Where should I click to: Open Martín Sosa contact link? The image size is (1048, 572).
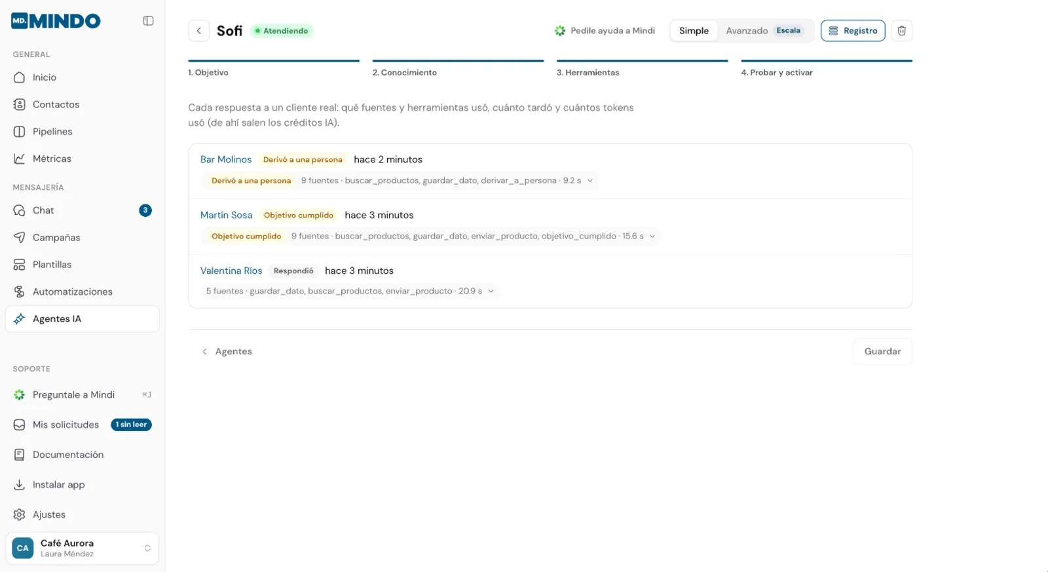pos(226,216)
